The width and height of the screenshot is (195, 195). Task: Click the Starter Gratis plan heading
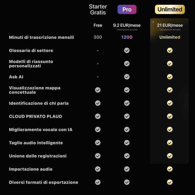[x=98, y=10]
